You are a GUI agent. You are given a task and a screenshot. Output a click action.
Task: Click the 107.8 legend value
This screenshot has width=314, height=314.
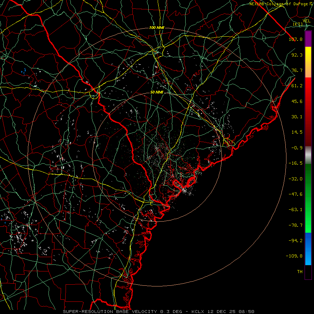(296, 39)
